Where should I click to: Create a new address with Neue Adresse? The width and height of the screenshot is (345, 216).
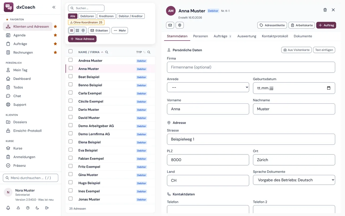82,39
